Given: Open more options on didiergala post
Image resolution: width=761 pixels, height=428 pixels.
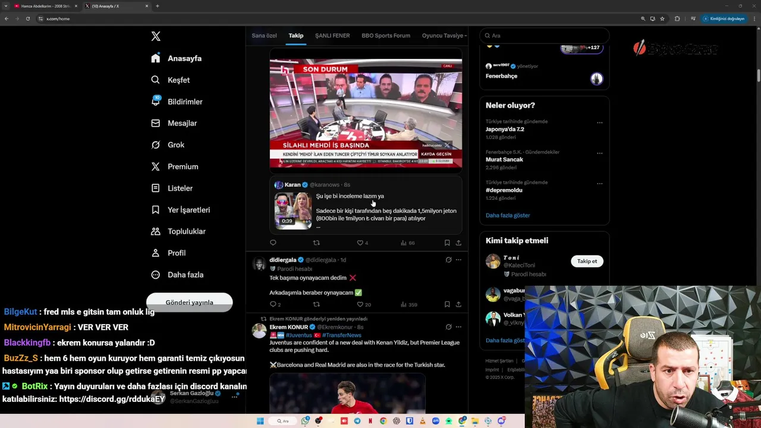Looking at the screenshot, I should pyautogui.click(x=458, y=260).
